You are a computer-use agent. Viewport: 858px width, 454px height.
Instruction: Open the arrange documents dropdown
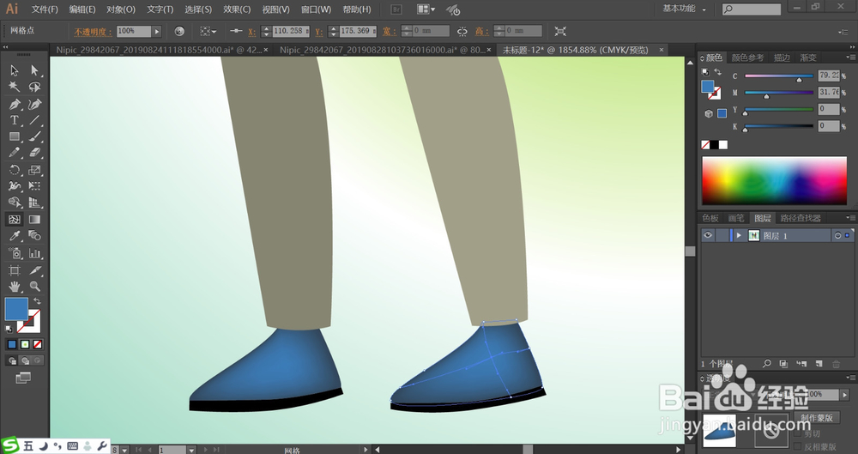tap(426, 9)
